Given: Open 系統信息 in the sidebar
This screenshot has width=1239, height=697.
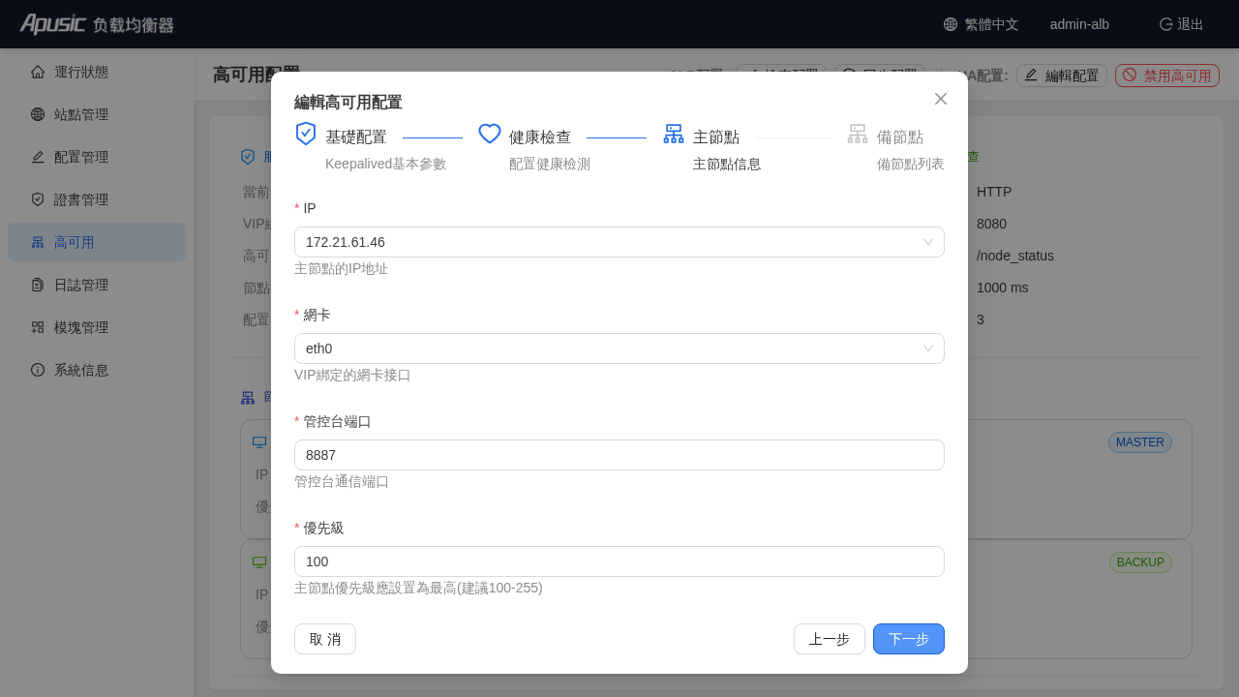Looking at the screenshot, I should (97, 370).
